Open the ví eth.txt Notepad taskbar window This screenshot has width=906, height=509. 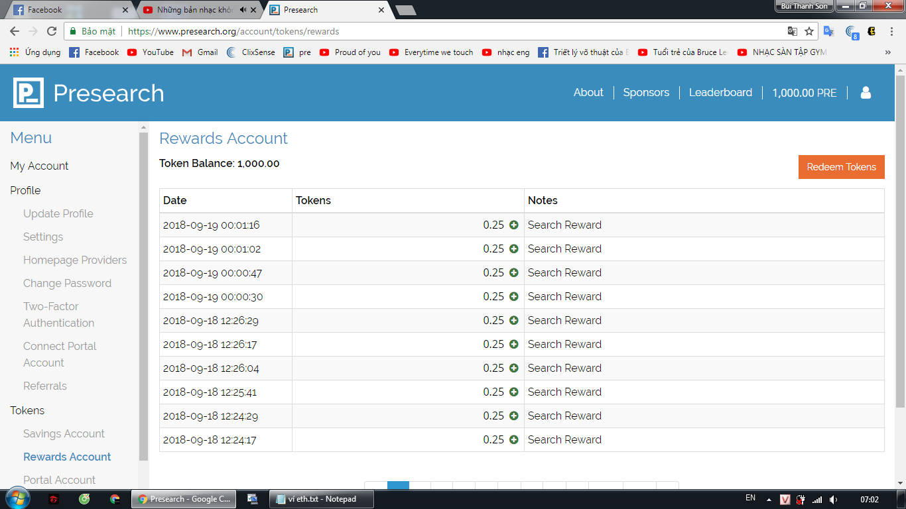322,499
